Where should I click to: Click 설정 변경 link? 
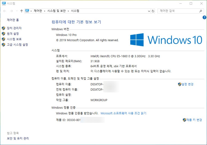pyautogui.click(x=187, y=84)
